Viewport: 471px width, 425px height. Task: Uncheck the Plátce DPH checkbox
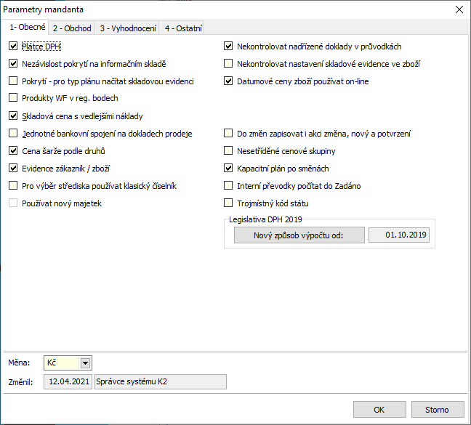click(13, 46)
